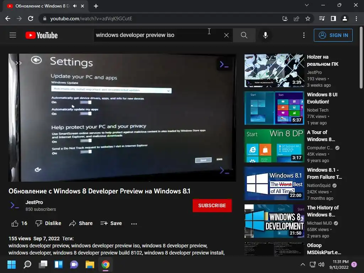Image resolution: width=364 pixels, height=273 pixels.
Task: Dislike the video
Action: click(x=48, y=223)
